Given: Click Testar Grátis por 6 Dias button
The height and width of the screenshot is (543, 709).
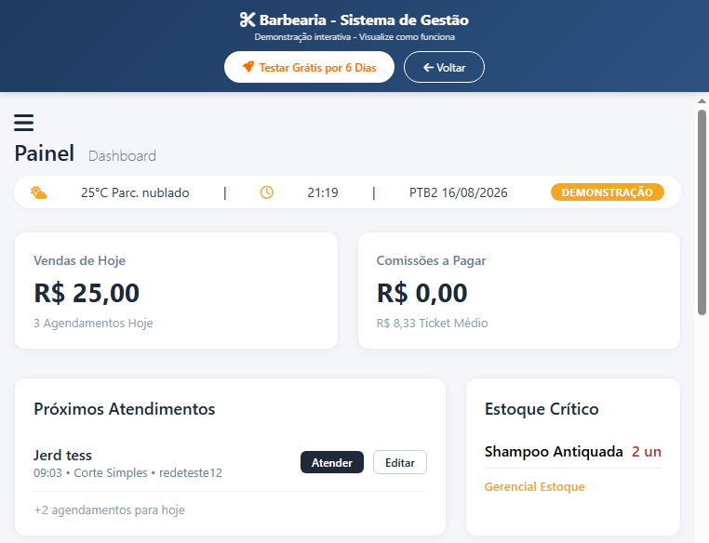Looking at the screenshot, I should [309, 67].
